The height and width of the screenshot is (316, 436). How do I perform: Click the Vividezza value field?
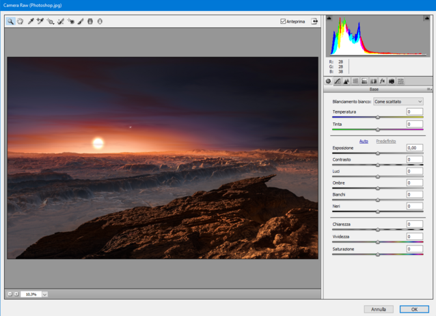[x=415, y=237]
